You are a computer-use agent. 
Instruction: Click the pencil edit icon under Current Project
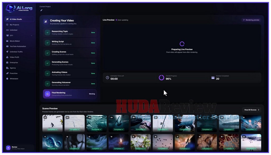(x=41, y=10)
